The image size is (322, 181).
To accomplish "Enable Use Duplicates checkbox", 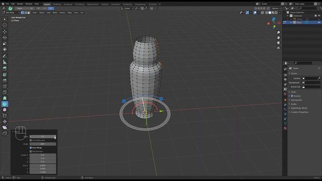I will pos(31,140).
